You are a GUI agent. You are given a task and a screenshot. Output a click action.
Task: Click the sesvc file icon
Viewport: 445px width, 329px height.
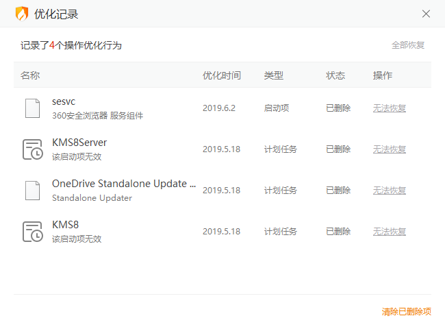[32, 108]
